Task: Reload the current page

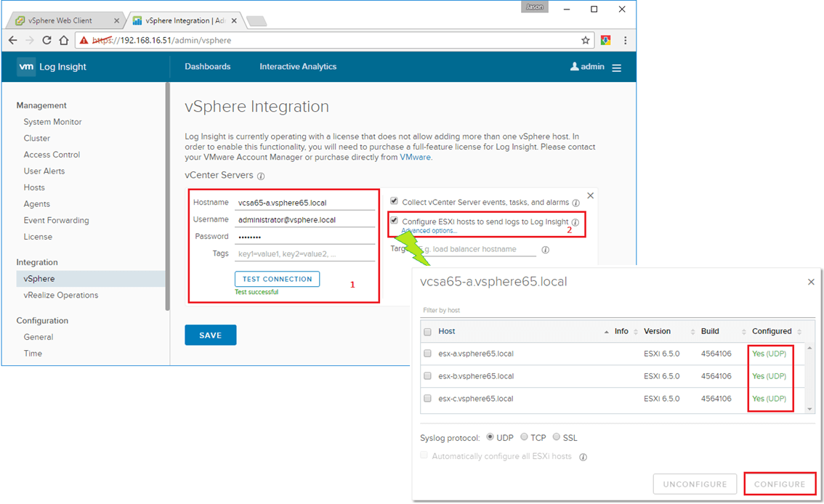Action: pyautogui.click(x=47, y=41)
